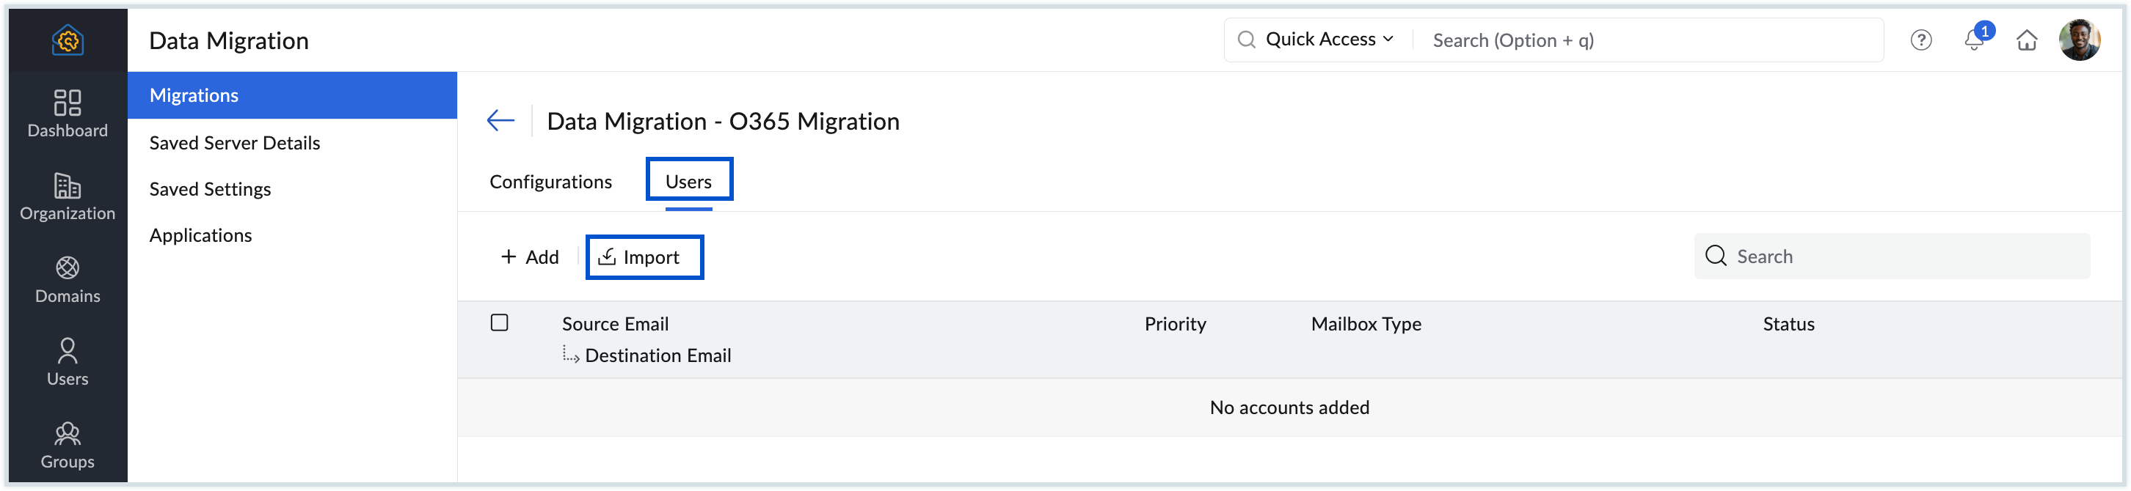Screen dimensions: 2131x491
Task: Tick the select-all accounts checkbox
Action: point(500,322)
